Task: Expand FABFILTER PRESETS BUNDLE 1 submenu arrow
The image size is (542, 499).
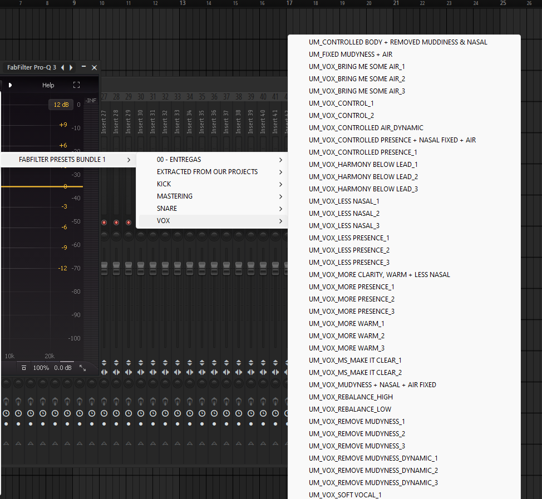Action: point(129,160)
